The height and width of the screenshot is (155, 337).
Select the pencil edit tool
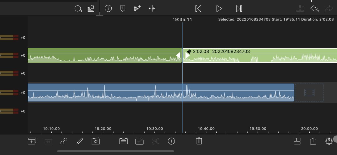pyautogui.click(x=79, y=141)
